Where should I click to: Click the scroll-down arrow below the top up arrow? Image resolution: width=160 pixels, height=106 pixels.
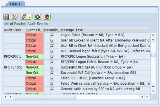[x=153, y=40]
